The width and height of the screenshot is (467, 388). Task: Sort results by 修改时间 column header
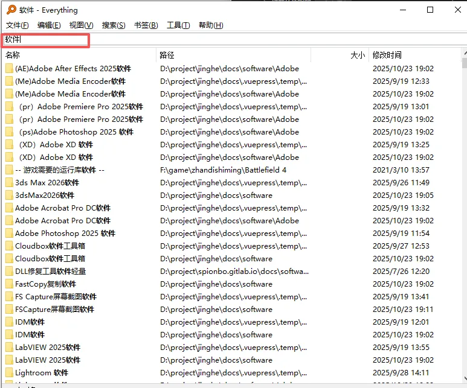coord(415,55)
